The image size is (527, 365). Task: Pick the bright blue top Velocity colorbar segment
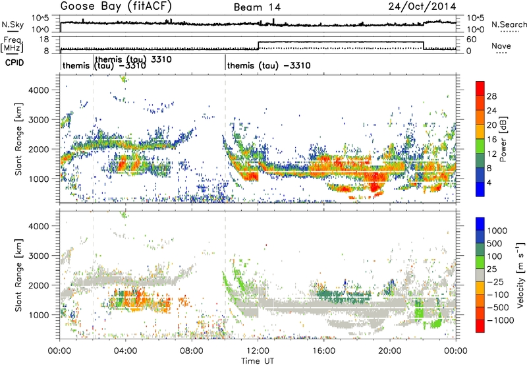coord(480,224)
